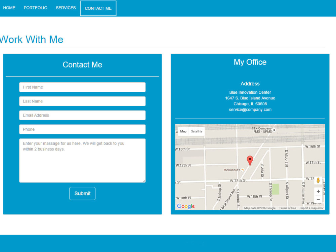336x252 pixels.
Task: Click 1647 S. Blue Island Avenue text
Action: 250,98
